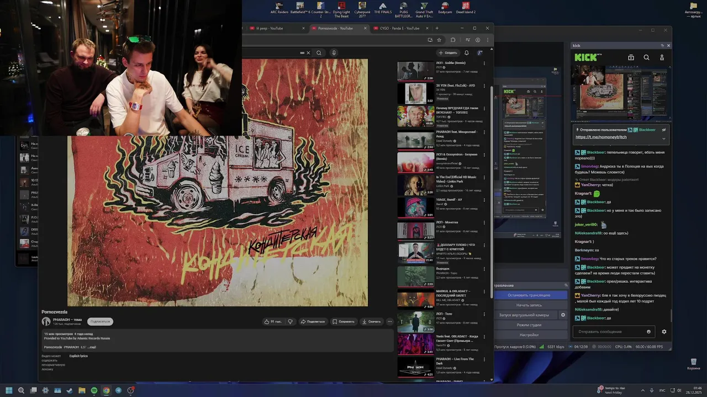Image resolution: width=707 pixels, height=397 pixels.
Task: Open Chrome profile icon
Action: tap(478, 40)
